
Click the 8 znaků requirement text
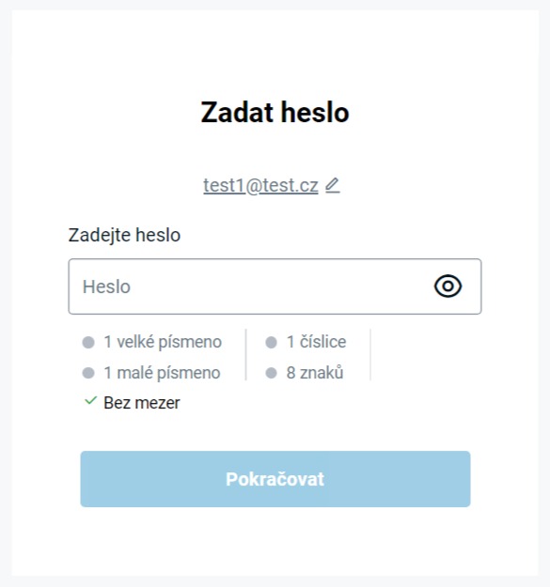315,373
